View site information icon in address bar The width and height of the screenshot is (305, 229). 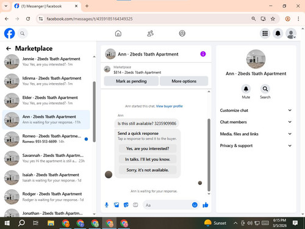coord(41,19)
